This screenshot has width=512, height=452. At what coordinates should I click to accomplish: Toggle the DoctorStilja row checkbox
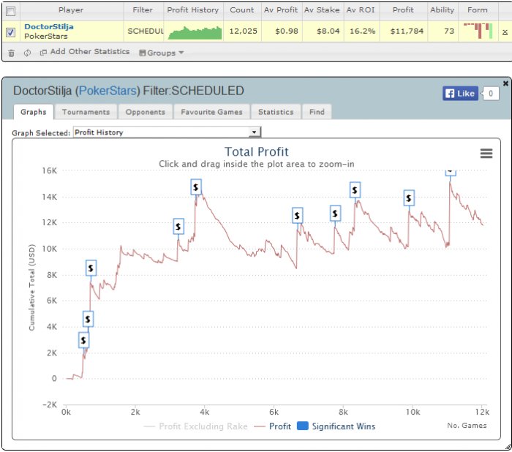[x=10, y=32]
